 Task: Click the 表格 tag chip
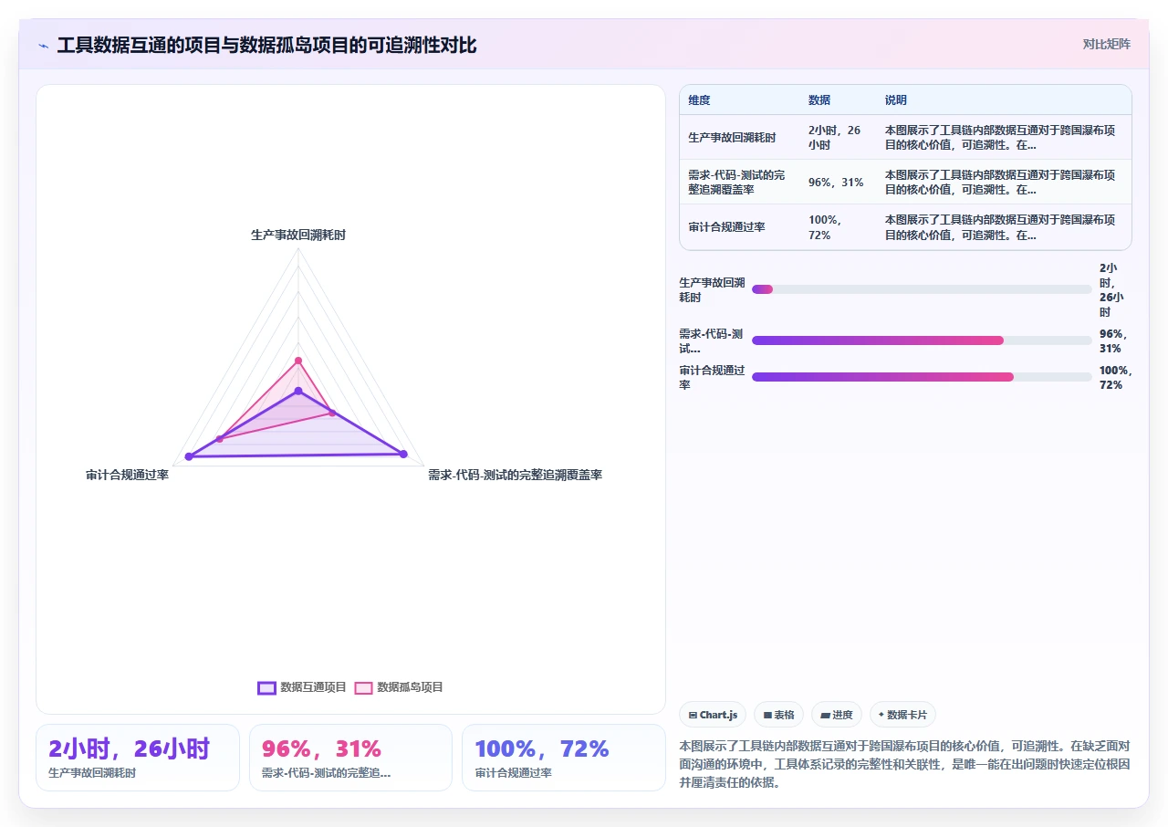778,715
